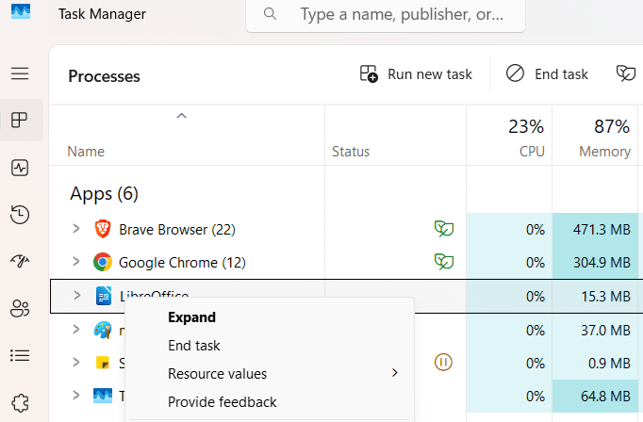Toggle Efficiency mode leaf icon in toolbar
This screenshot has width=643, height=422.
(625, 73)
